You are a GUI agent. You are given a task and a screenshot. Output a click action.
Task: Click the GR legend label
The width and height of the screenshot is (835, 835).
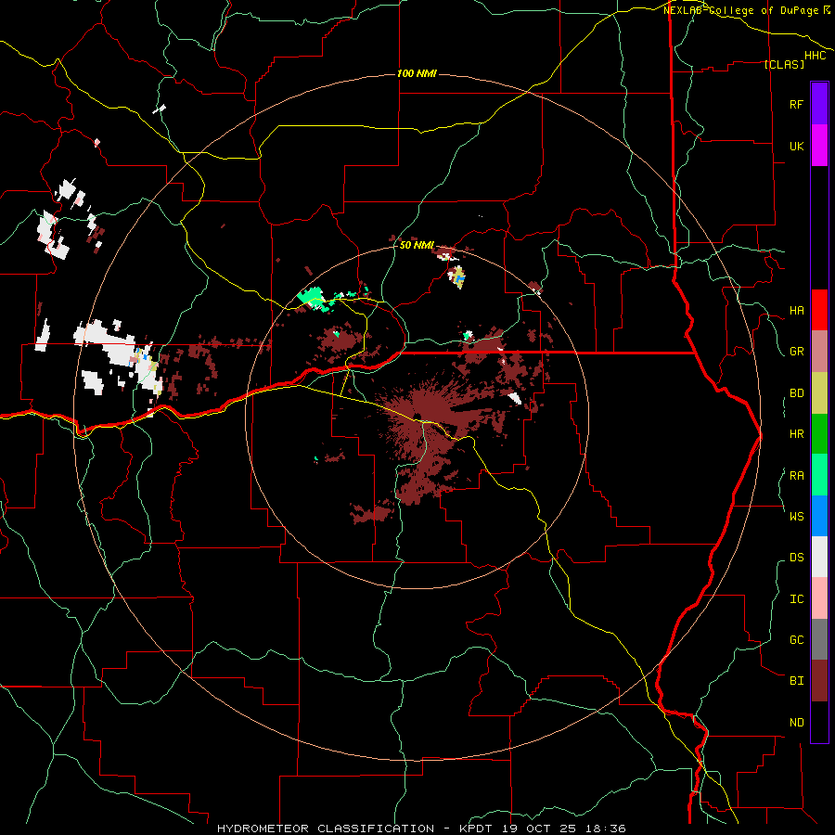pyautogui.click(x=796, y=352)
